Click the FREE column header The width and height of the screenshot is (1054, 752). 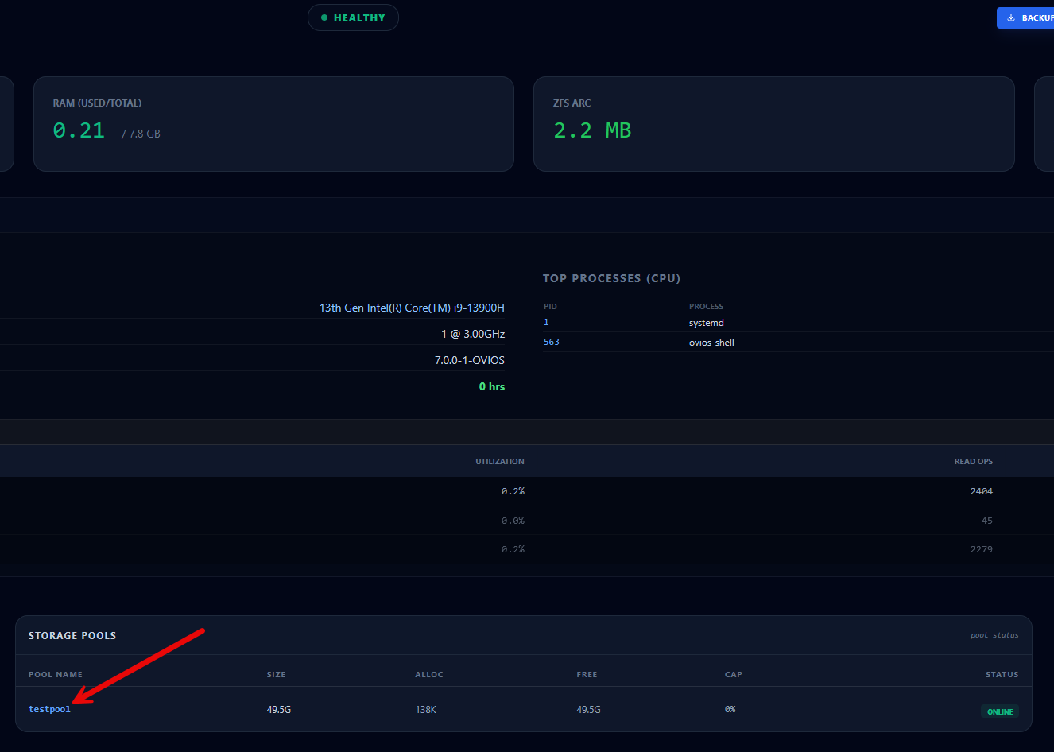[x=587, y=674]
